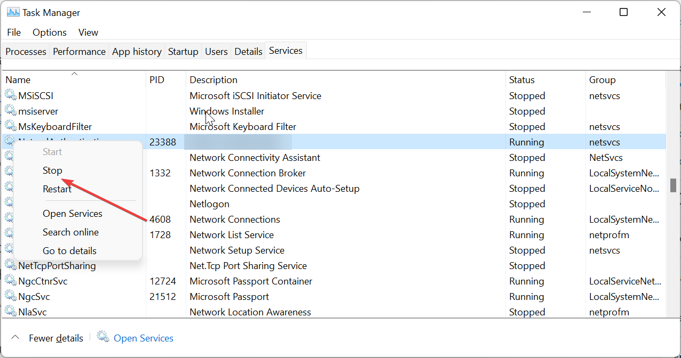Choose Search online from context menu

(70, 232)
